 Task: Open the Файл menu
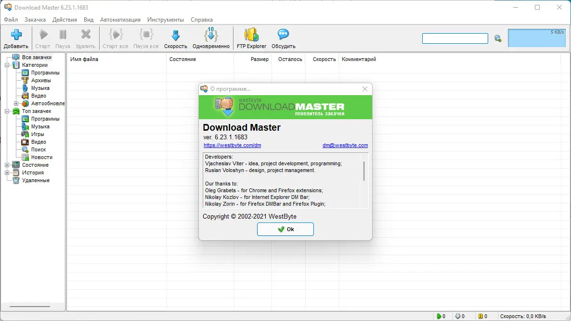(x=11, y=20)
